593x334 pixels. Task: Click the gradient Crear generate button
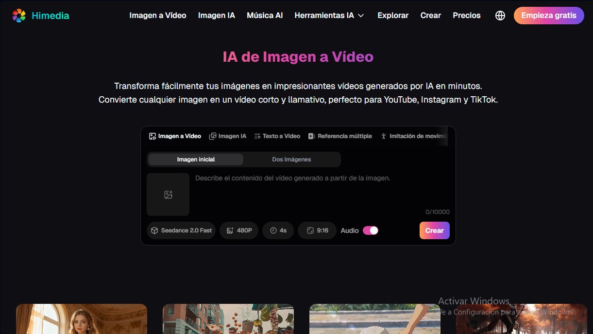point(435,230)
